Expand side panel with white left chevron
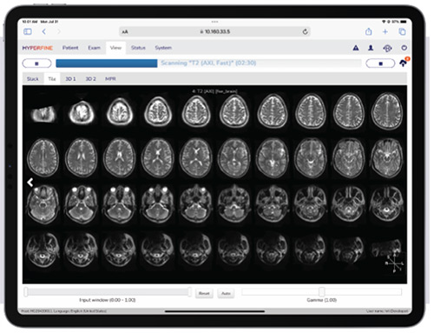The height and width of the screenshot is (333, 434). pos(30,183)
